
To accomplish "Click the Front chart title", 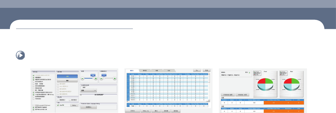I will pyautogui.click(x=265, y=72).
